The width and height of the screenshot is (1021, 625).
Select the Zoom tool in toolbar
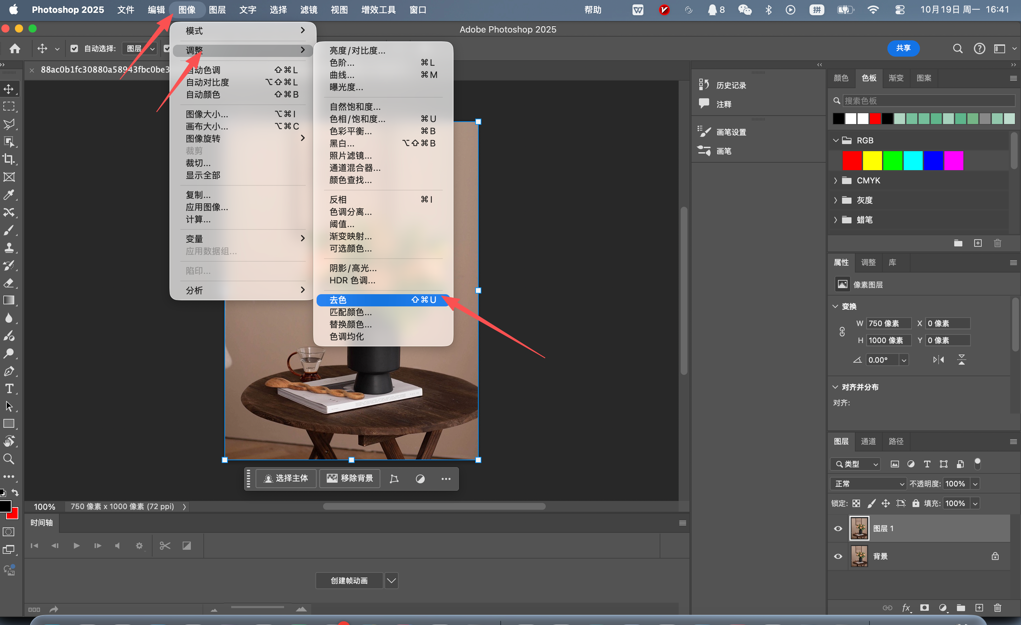tap(9, 459)
